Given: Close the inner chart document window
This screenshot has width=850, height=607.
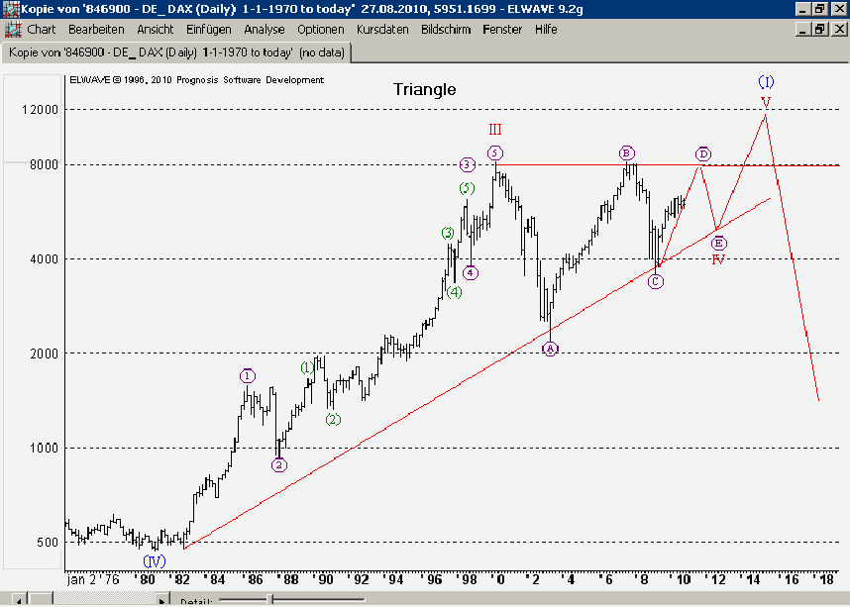Looking at the screenshot, I should tap(839, 29).
